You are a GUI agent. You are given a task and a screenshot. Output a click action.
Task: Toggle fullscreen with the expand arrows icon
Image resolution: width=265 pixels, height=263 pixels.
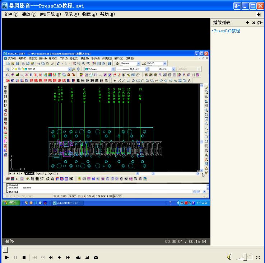click(x=258, y=257)
